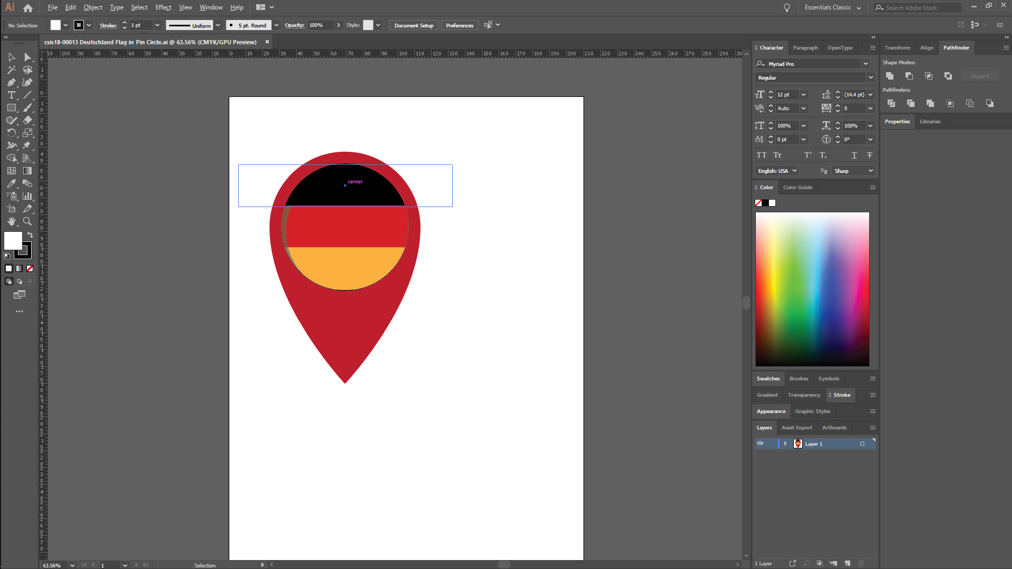Select the Magic Wand tool

pyautogui.click(x=12, y=70)
